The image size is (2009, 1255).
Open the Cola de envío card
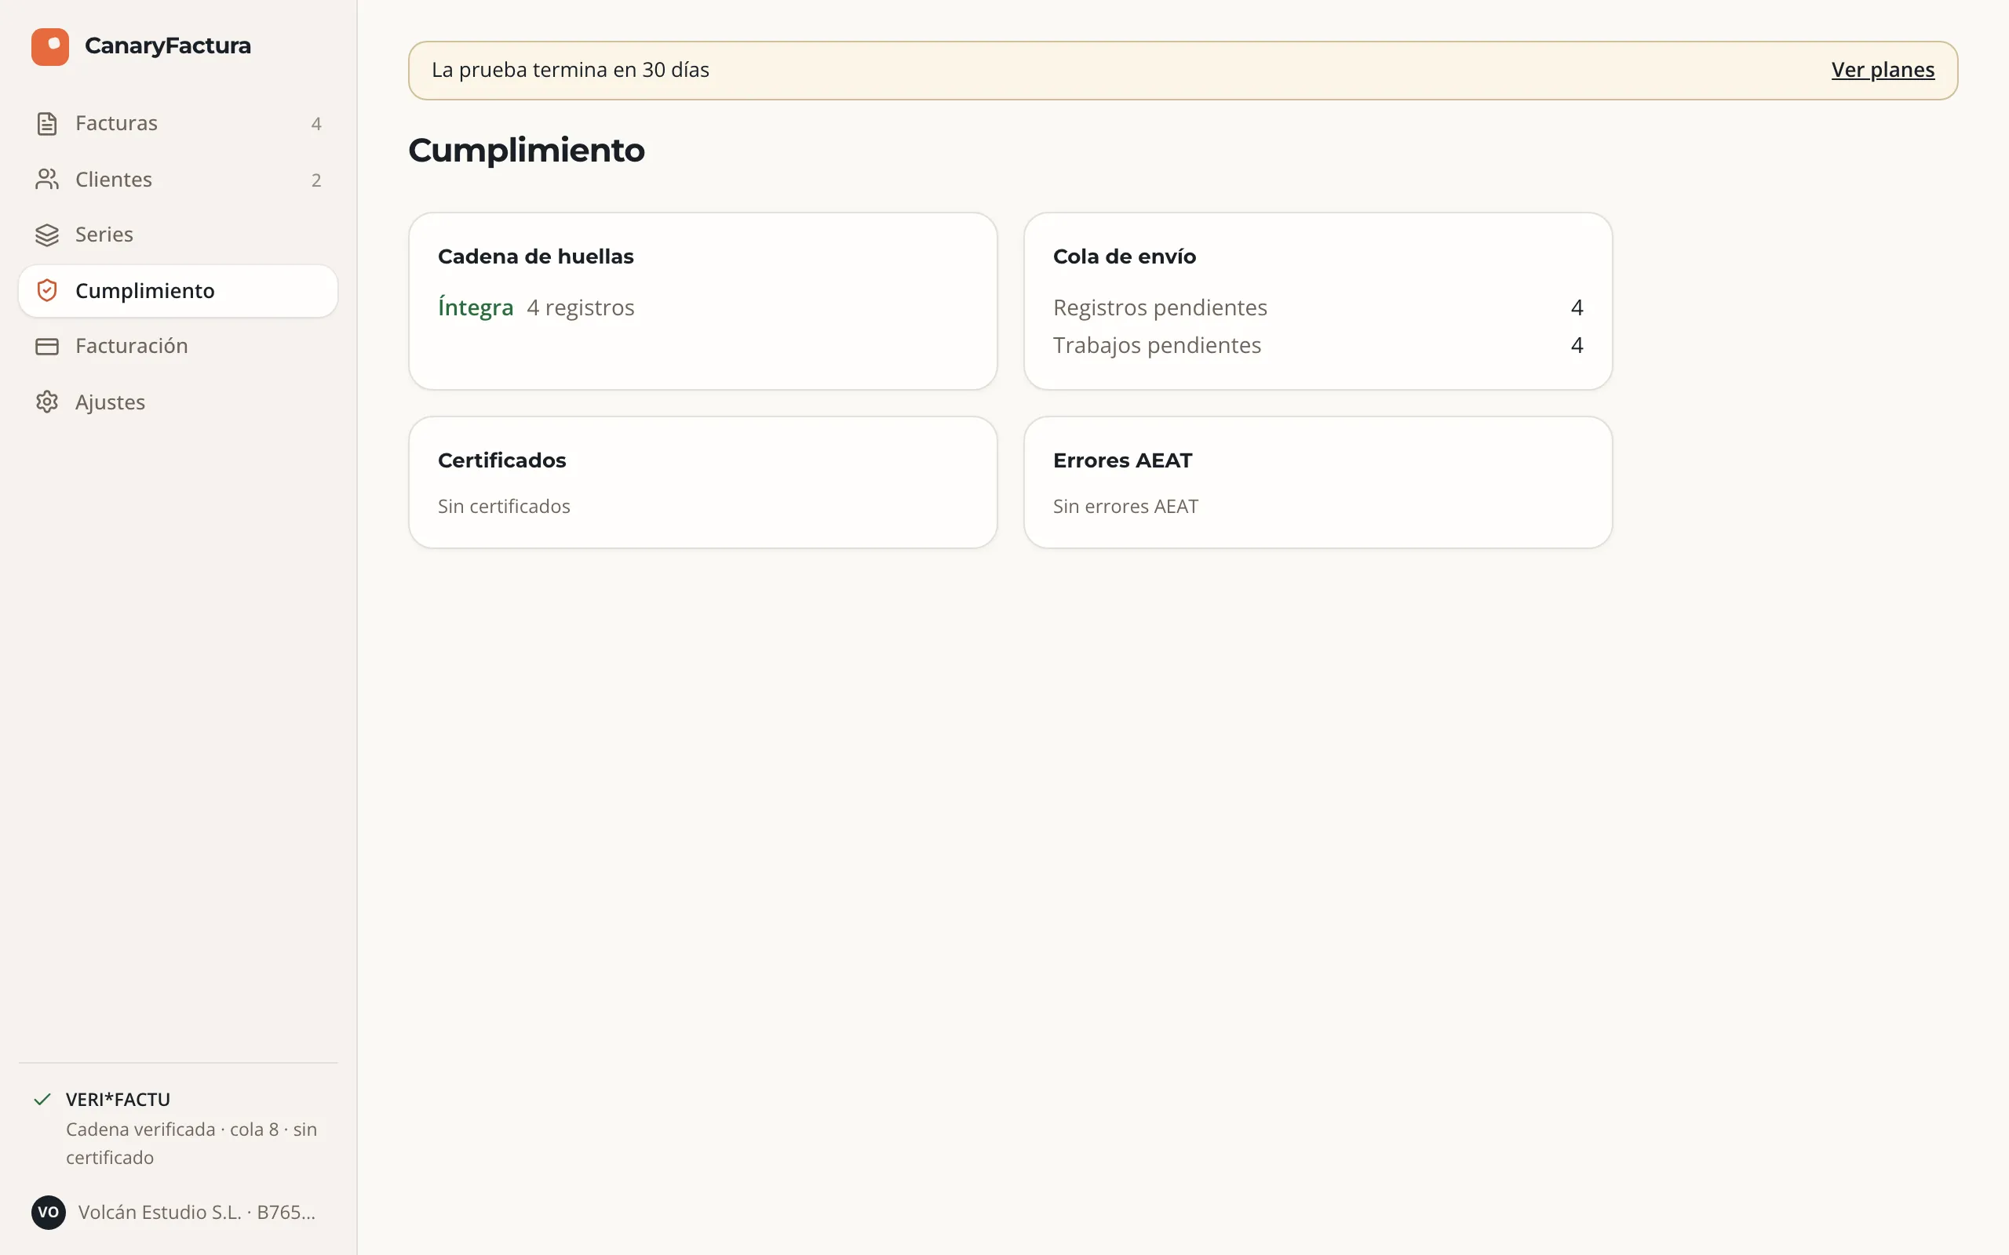point(1318,301)
